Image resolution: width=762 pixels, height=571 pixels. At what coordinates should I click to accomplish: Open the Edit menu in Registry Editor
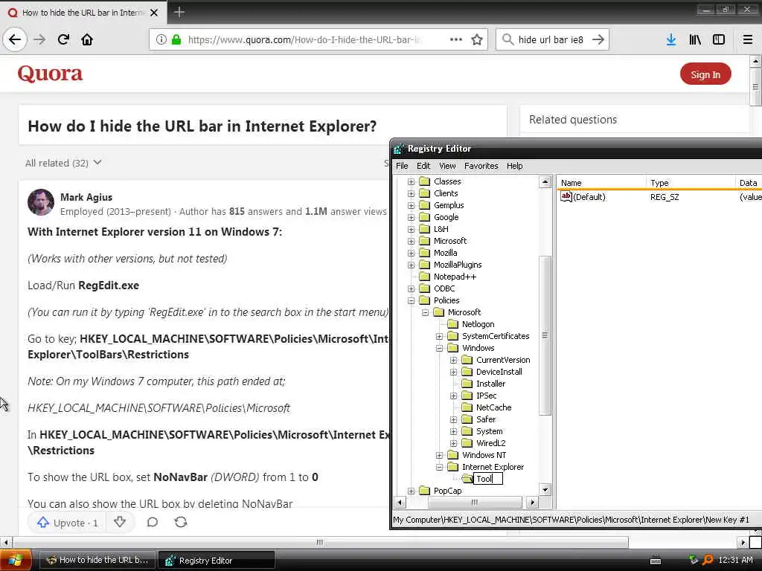[x=423, y=166]
